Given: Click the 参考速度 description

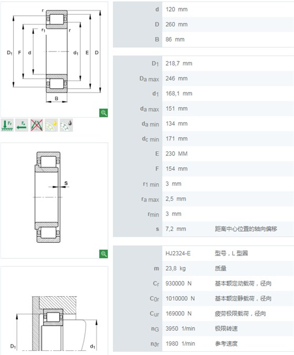Looking at the screenshot, I should (x=226, y=343).
